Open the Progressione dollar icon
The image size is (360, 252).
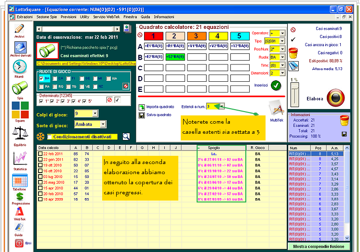pyautogui.click(x=20, y=197)
